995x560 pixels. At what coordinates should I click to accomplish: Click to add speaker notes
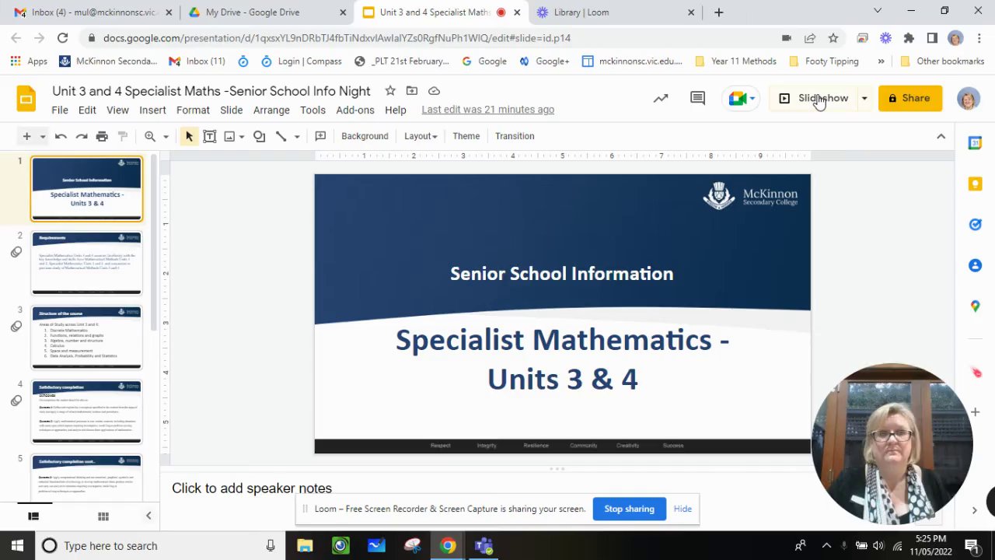[252, 488]
